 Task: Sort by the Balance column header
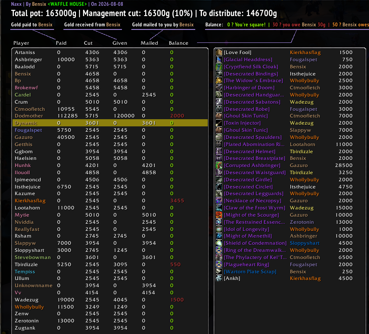click(179, 43)
